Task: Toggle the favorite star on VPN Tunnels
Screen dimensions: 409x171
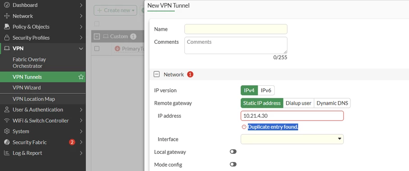Action: pos(81,77)
